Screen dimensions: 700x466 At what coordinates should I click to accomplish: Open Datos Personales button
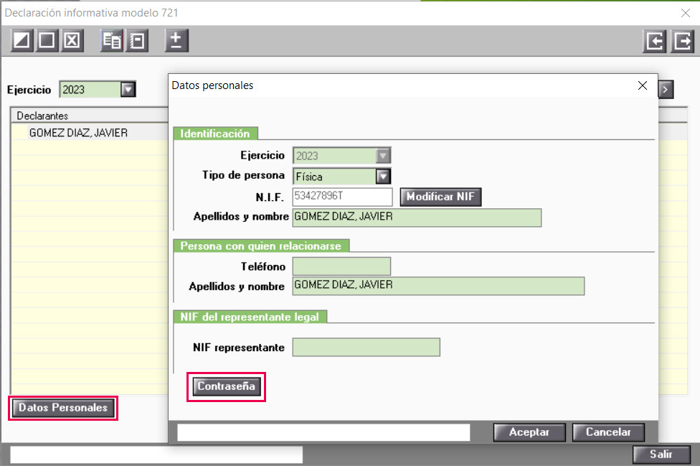point(63,408)
